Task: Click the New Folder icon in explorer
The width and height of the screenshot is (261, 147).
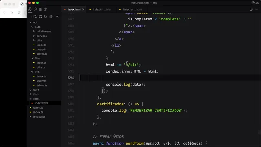Action: coord(40,16)
